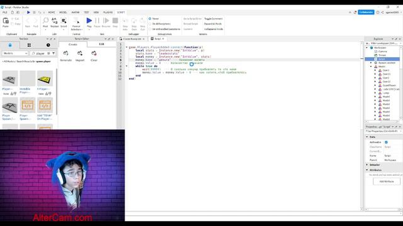Click the quick-access blue play icon near FILE
This screenshot has height=226, width=403.
coord(28,13)
